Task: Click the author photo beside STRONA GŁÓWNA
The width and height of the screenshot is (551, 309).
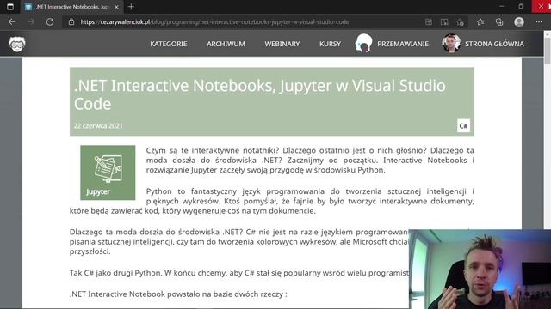Action: [451, 44]
